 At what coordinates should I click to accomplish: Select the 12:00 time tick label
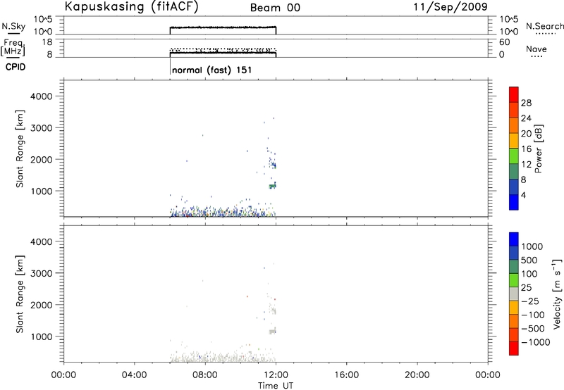(276, 375)
